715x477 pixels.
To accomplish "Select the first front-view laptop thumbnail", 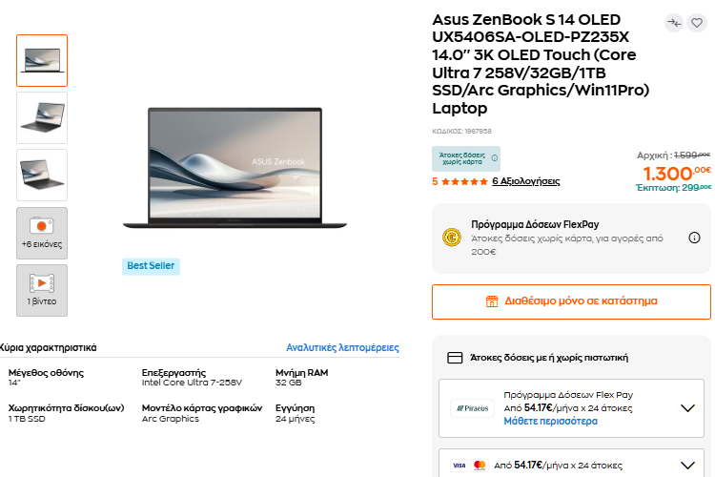I will pos(42,60).
